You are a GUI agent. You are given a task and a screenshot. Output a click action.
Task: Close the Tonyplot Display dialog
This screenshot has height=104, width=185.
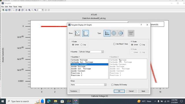[147, 25]
